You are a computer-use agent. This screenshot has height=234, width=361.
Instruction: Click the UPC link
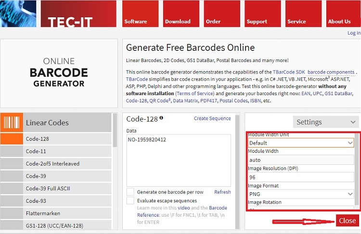point(317,93)
